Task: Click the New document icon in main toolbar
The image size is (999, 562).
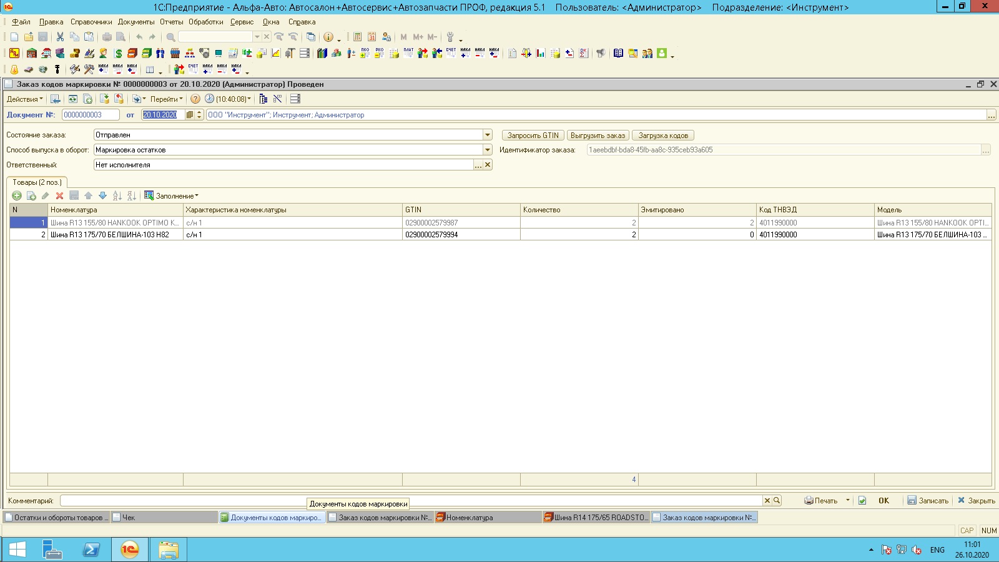Action: 14,37
